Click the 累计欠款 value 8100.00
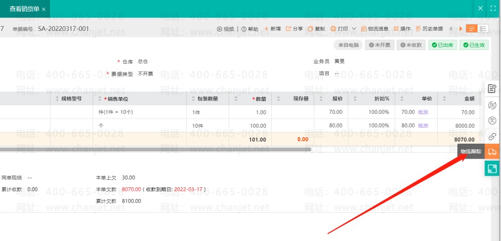Viewport: 501px width, 241px height. coord(131,201)
